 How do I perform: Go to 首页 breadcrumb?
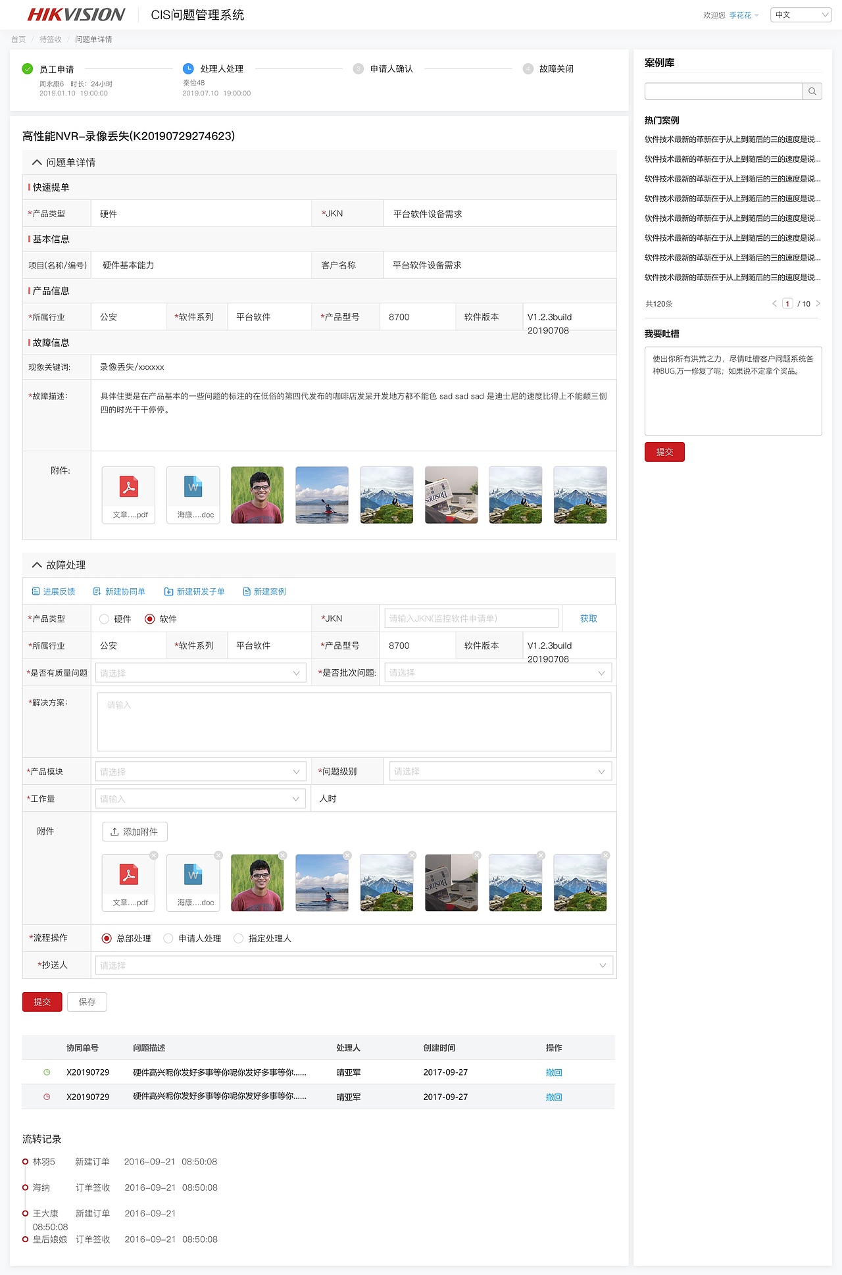(18, 39)
